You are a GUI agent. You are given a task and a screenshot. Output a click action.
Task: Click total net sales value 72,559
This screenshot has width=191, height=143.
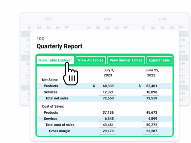point(152,98)
